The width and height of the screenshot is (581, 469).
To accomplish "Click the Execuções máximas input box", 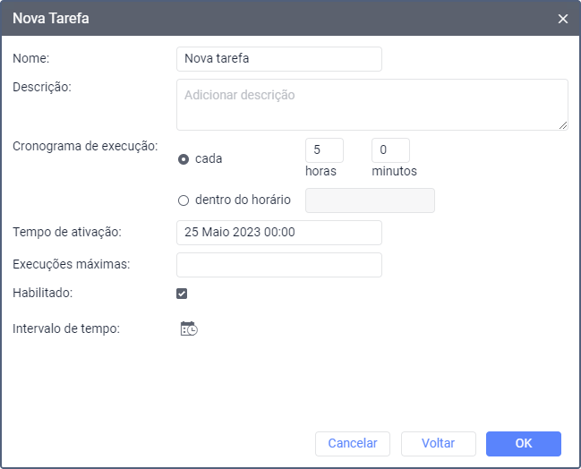I will click(x=279, y=265).
